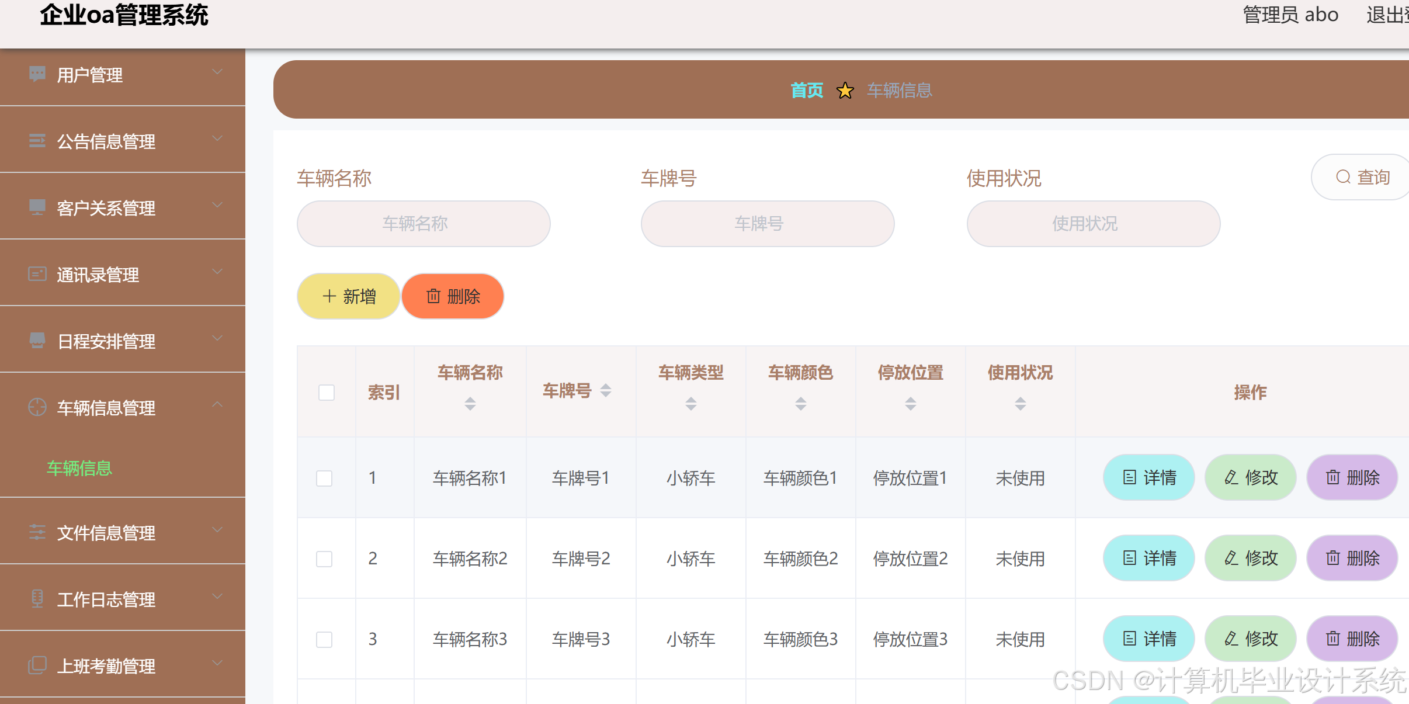Check the checkbox for row 1
This screenshot has height=704, width=1409.
click(x=324, y=477)
